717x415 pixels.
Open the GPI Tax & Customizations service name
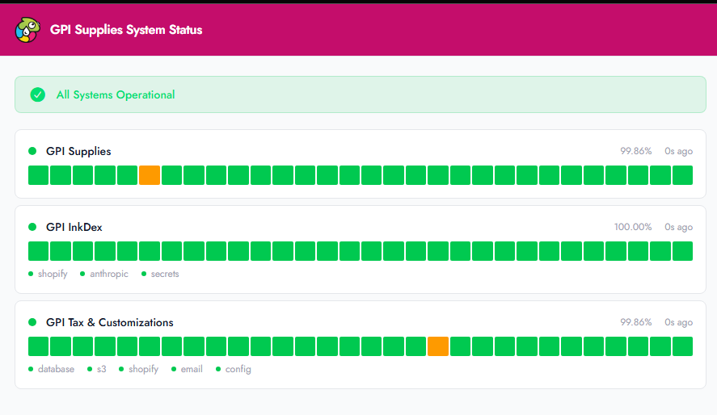[x=110, y=322]
